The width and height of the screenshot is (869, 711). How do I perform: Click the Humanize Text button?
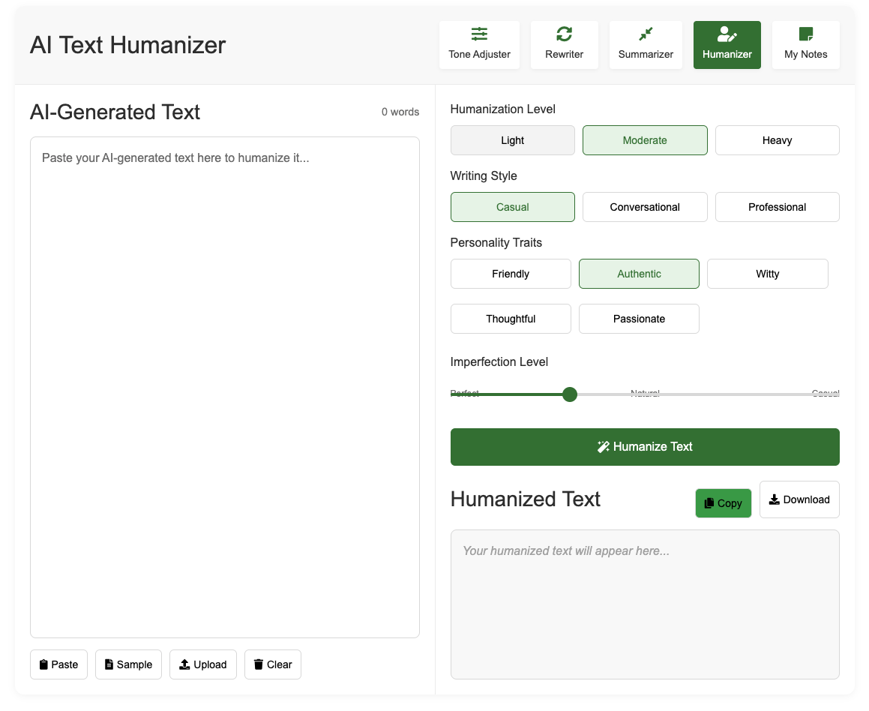[645, 447]
